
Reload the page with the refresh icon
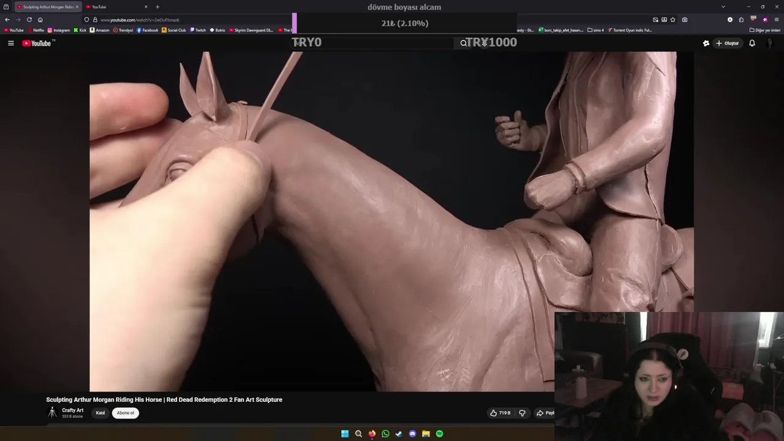click(x=29, y=20)
